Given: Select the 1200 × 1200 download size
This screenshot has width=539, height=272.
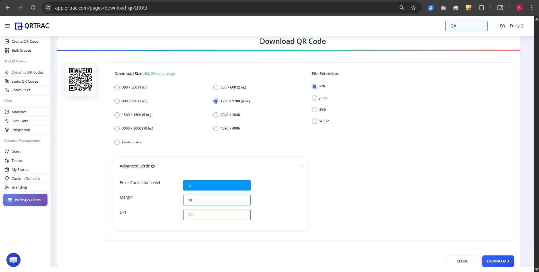Looking at the screenshot, I should (216, 101).
